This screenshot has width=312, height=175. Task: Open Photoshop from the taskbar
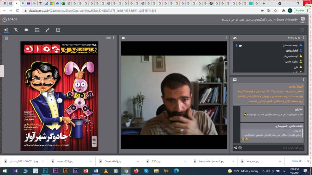point(45,171)
